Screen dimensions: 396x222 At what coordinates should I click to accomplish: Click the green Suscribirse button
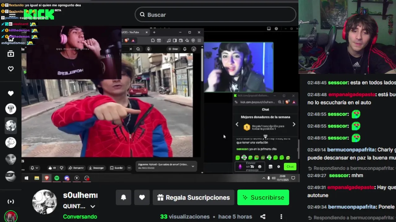[x=263, y=197]
